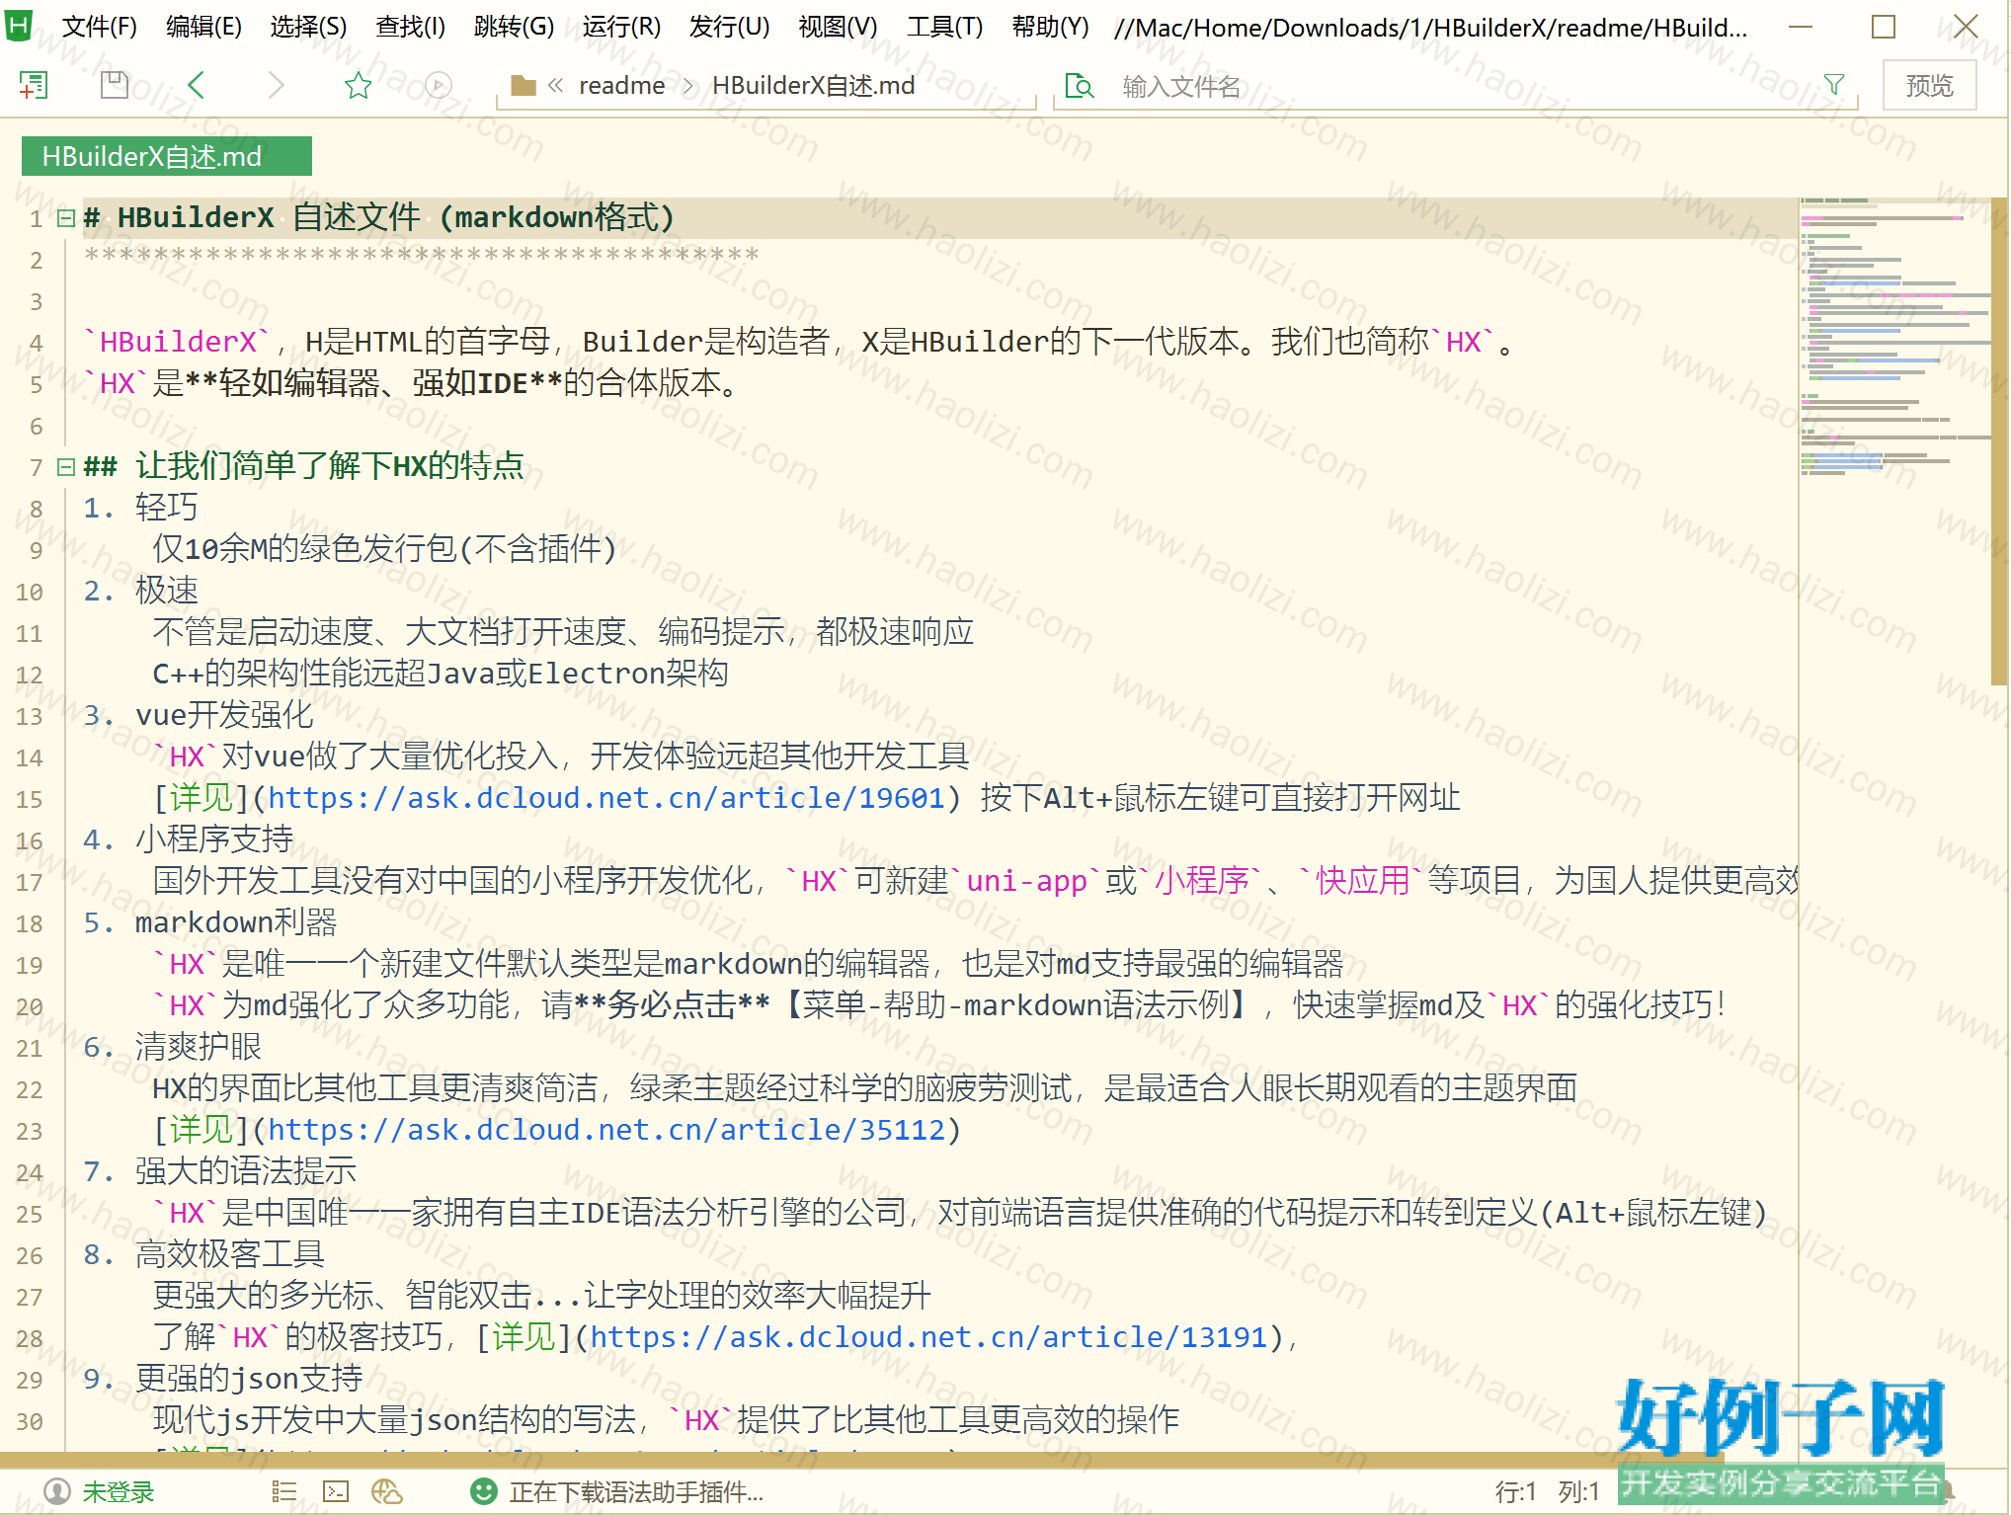2011x1515 pixels.
Task: Click the HBuilderX logo in title bar
Action: (x=19, y=25)
